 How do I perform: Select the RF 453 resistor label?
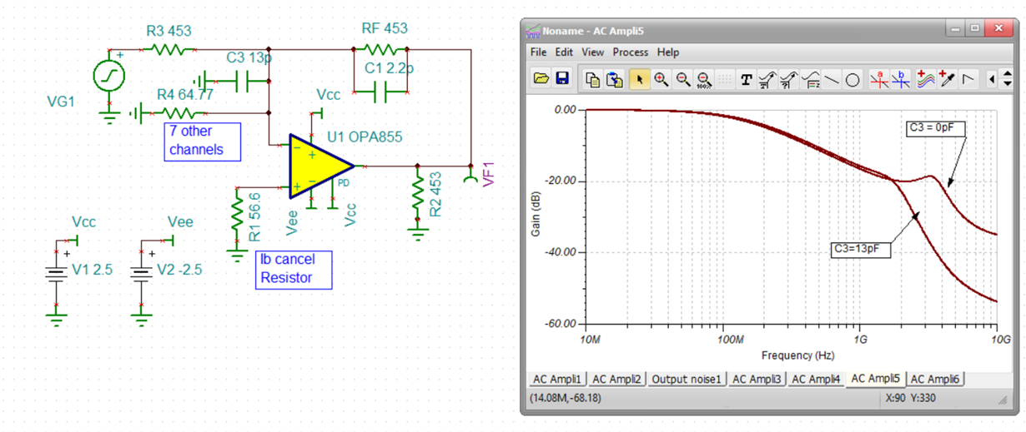click(385, 28)
